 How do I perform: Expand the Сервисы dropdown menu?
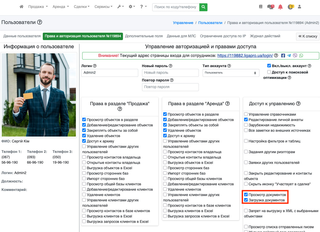[103, 7]
